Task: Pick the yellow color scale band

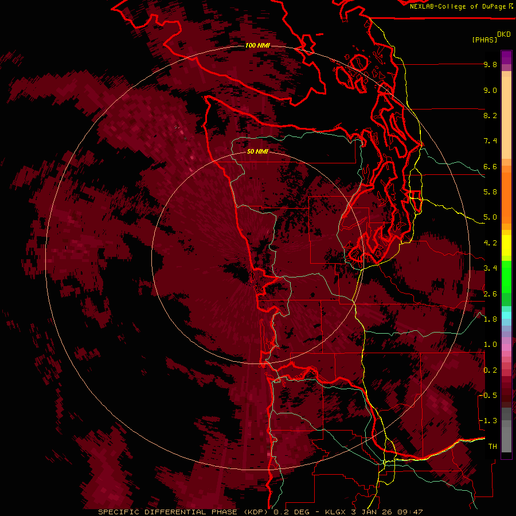Action: click(x=506, y=245)
